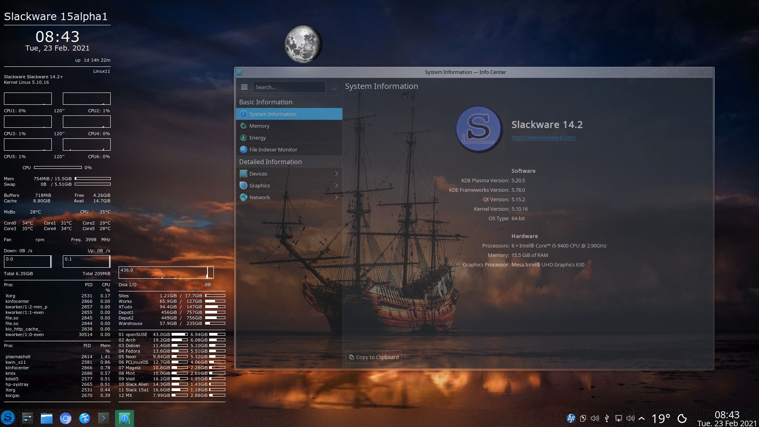This screenshot has width=759, height=427.
Task: Open the Energy section of Info Center
Action: (x=258, y=138)
